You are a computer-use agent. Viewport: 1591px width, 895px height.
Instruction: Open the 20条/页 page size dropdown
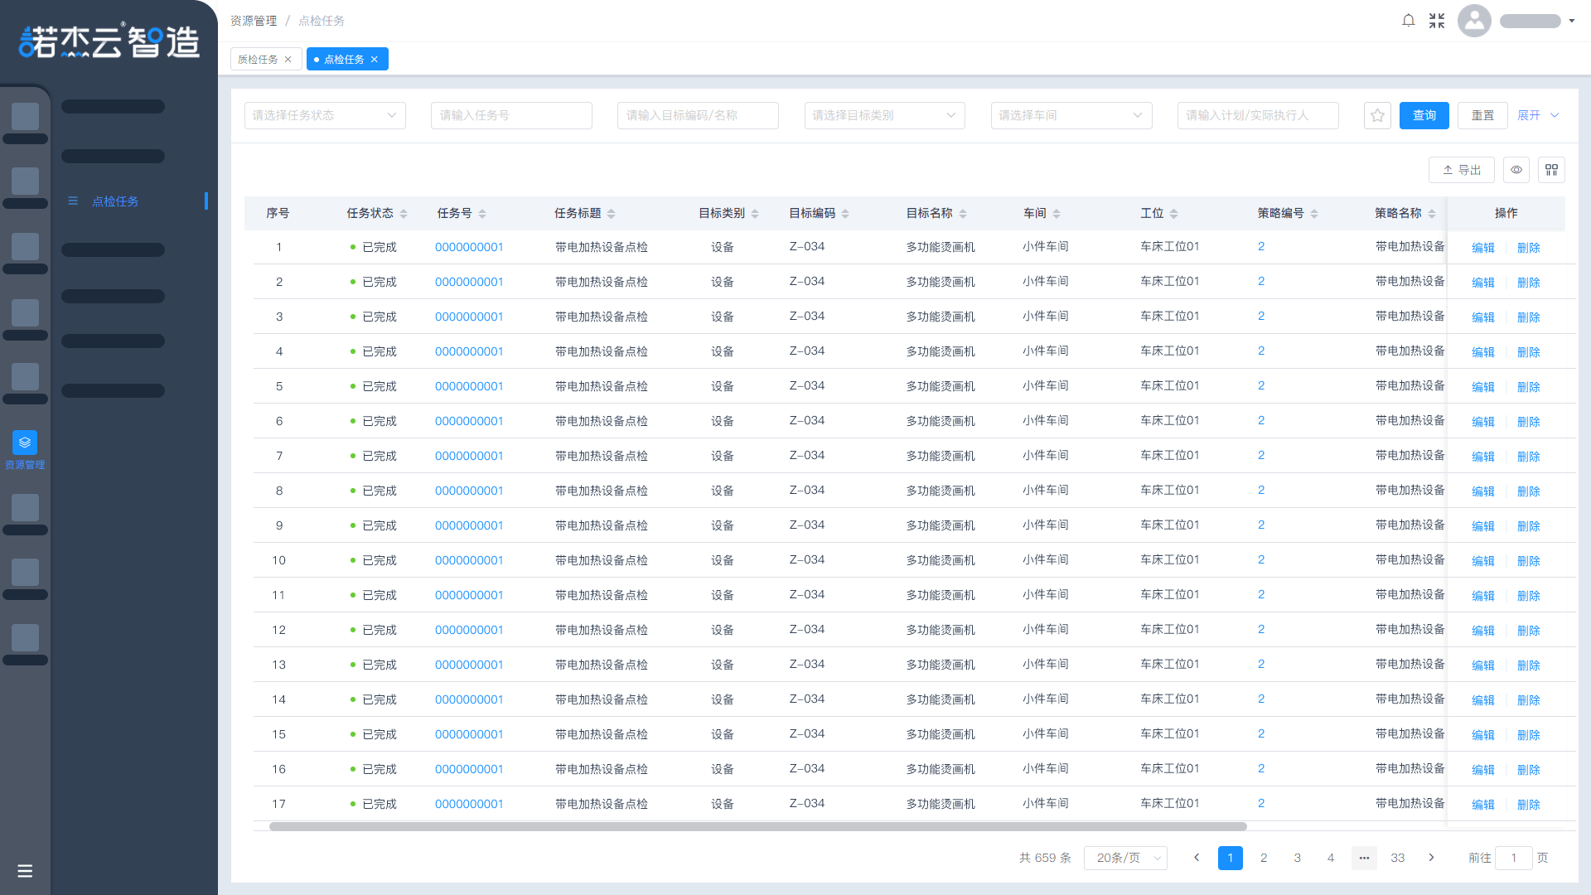(1125, 858)
